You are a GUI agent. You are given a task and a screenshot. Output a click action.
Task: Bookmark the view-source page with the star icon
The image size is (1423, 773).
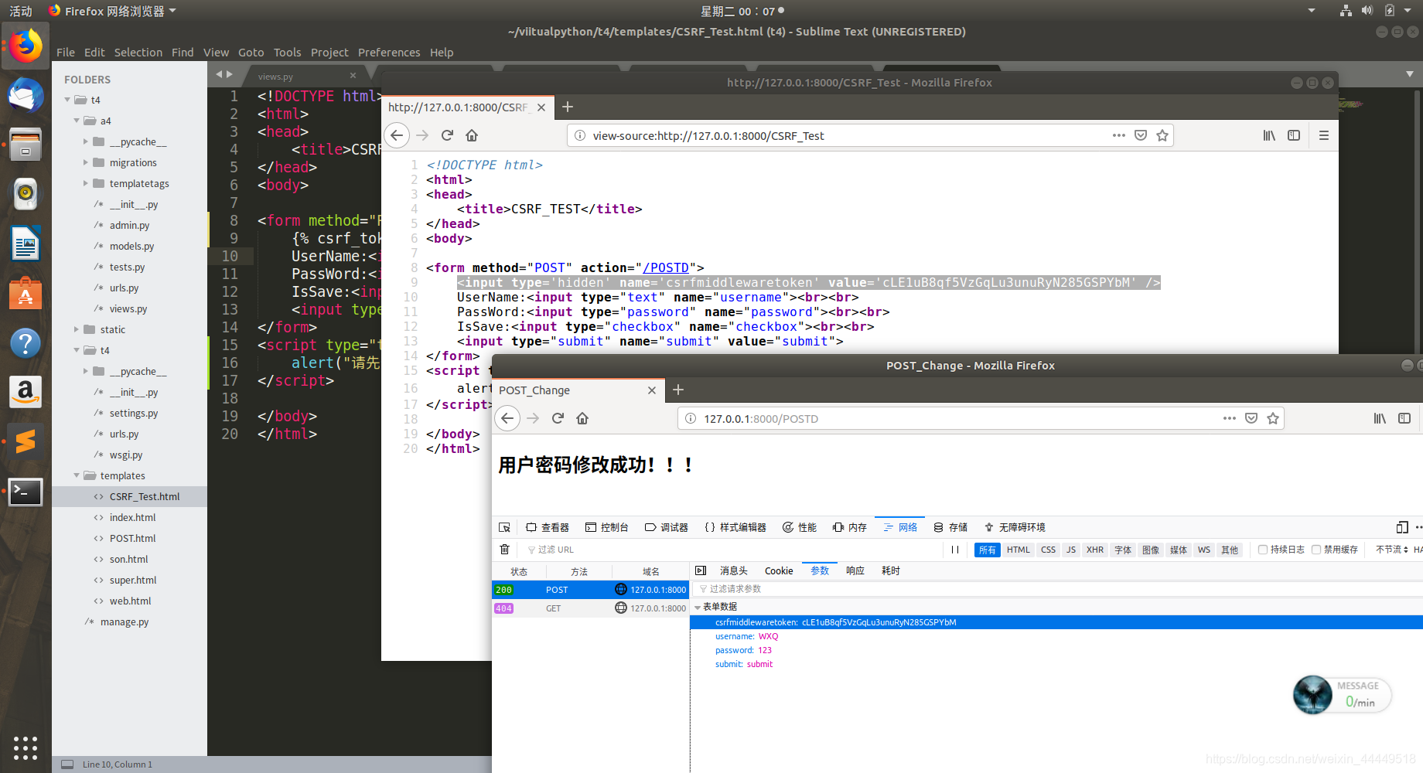click(1162, 135)
